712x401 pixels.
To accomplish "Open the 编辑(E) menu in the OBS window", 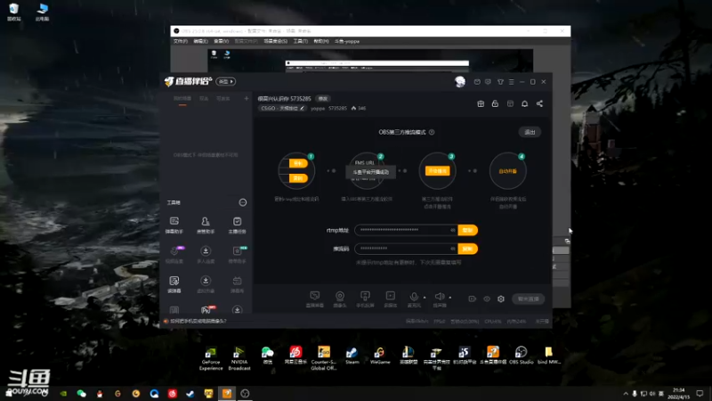I will (200, 41).
